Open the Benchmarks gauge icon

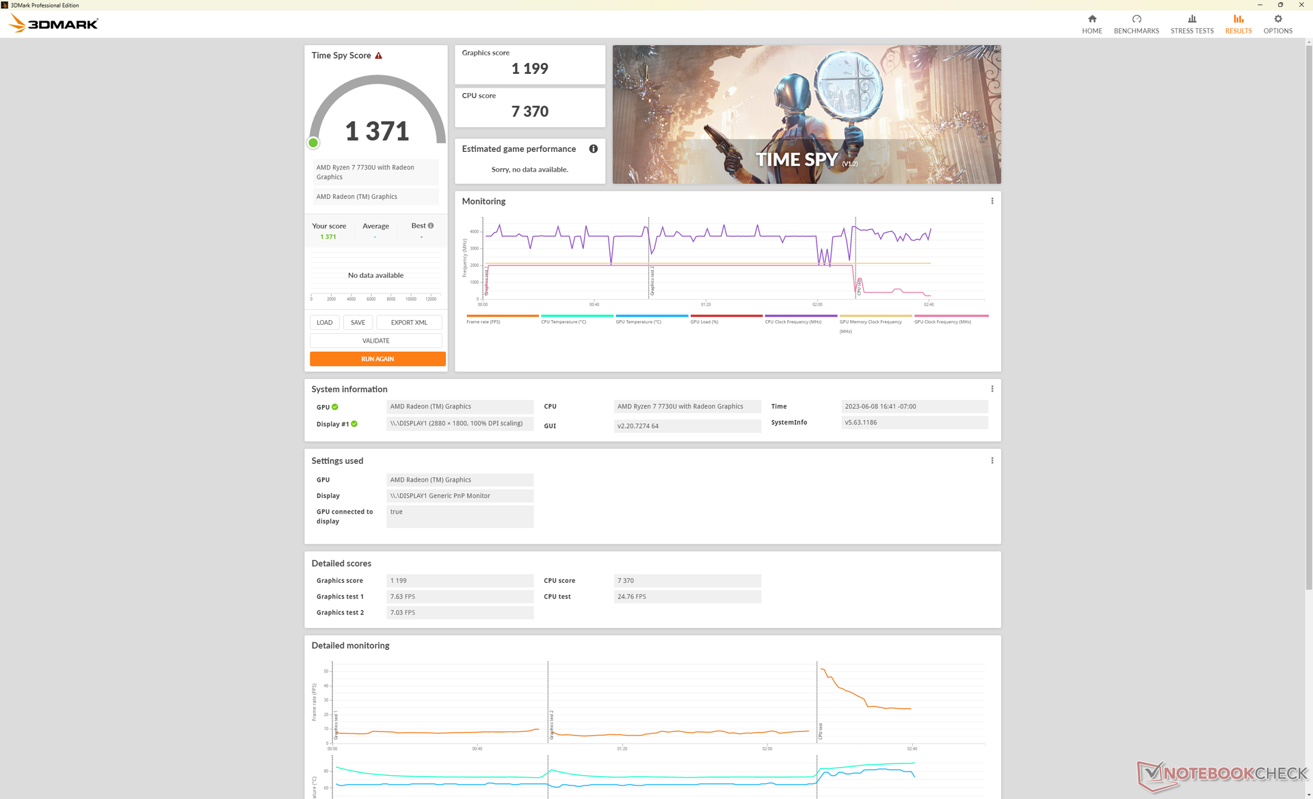click(1136, 19)
